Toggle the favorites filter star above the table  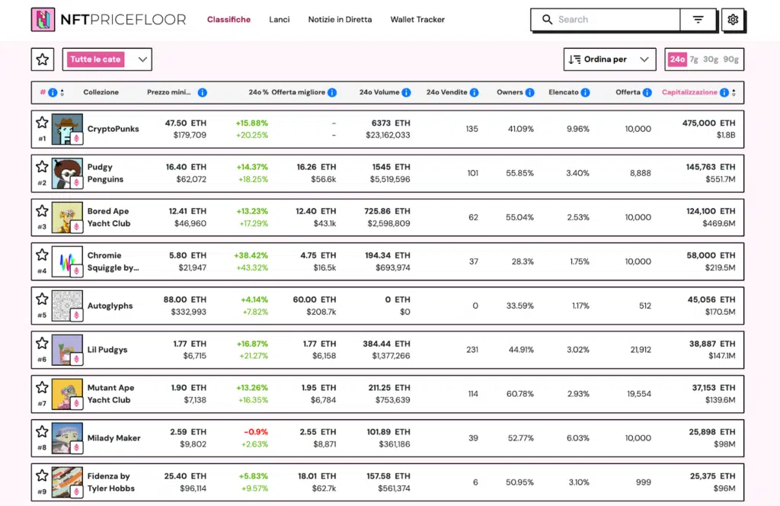coord(43,59)
